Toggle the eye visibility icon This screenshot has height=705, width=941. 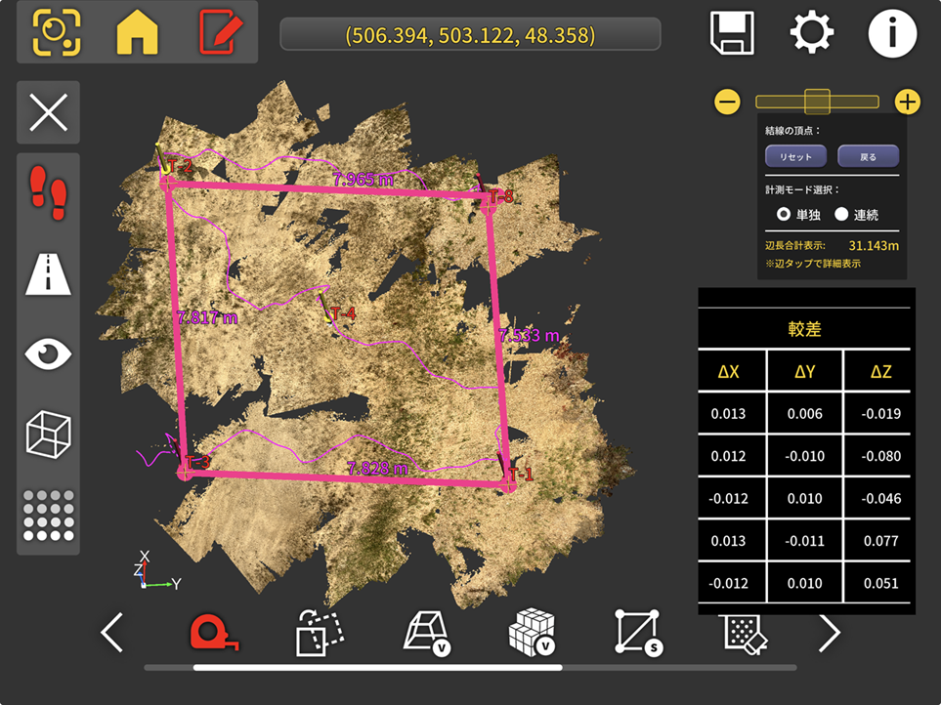48,353
